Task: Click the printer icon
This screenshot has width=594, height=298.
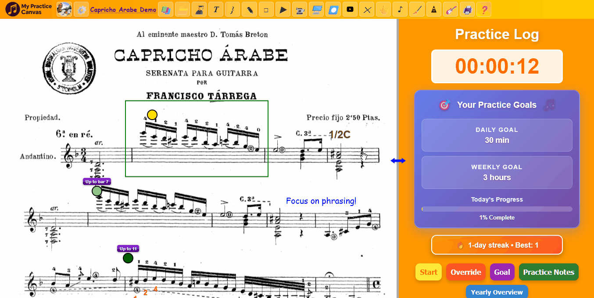Action: pyautogui.click(x=467, y=9)
